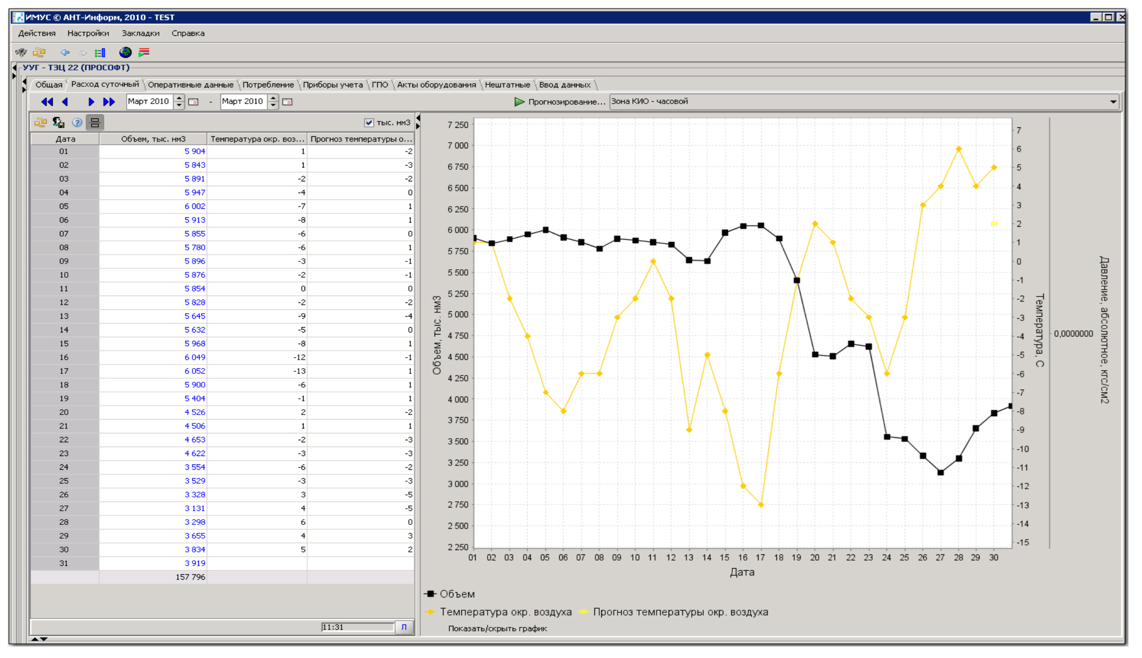Image resolution: width=1142 pixels, height=658 pixels.
Task: Switch to Оперативные данные tab
Action: point(190,85)
